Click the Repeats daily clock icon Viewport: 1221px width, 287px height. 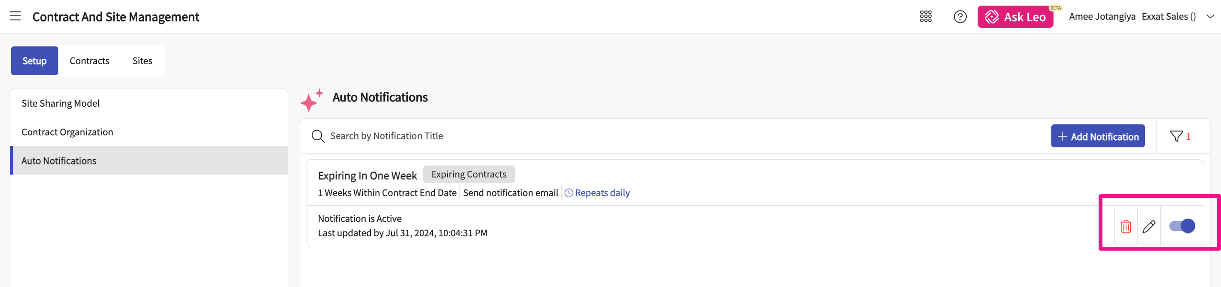click(x=569, y=193)
